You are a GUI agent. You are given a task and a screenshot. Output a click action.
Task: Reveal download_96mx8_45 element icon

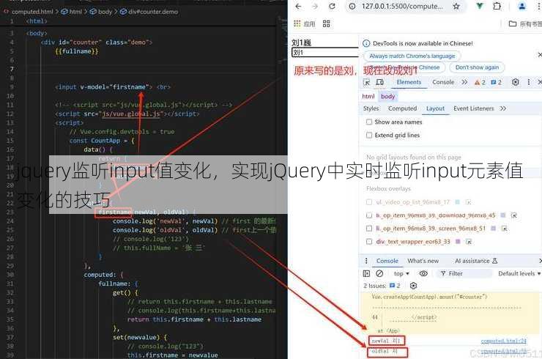[514, 215]
